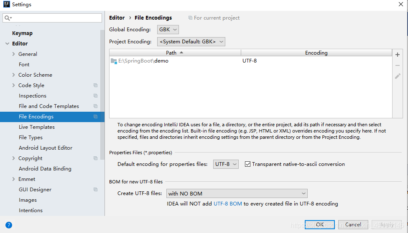Open Android Data Binding settings

(45, 169)
